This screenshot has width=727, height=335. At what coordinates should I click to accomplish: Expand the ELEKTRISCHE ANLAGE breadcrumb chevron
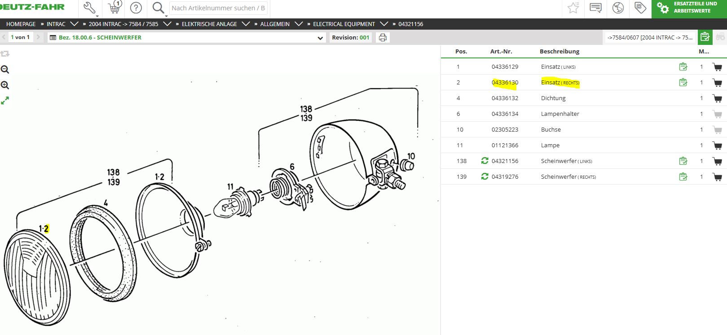point(246,24)
